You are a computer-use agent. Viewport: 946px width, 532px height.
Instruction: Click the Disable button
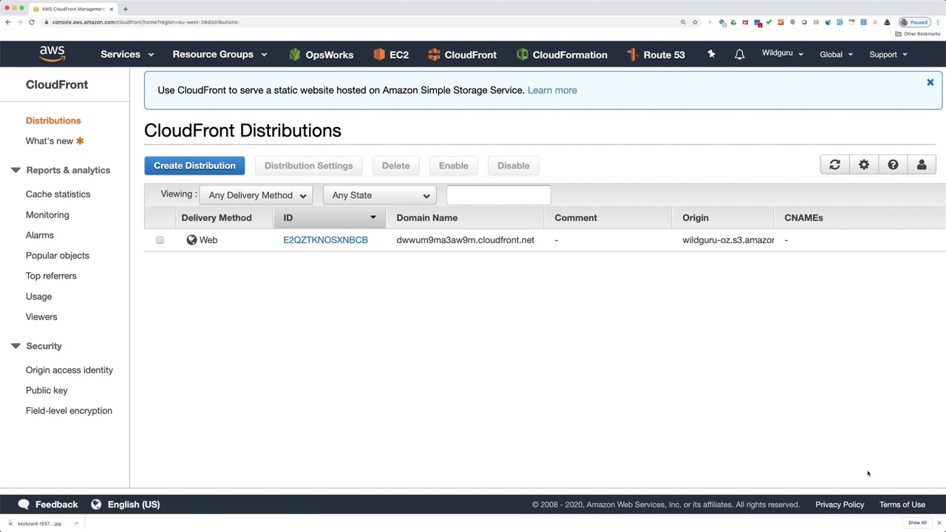514,166
